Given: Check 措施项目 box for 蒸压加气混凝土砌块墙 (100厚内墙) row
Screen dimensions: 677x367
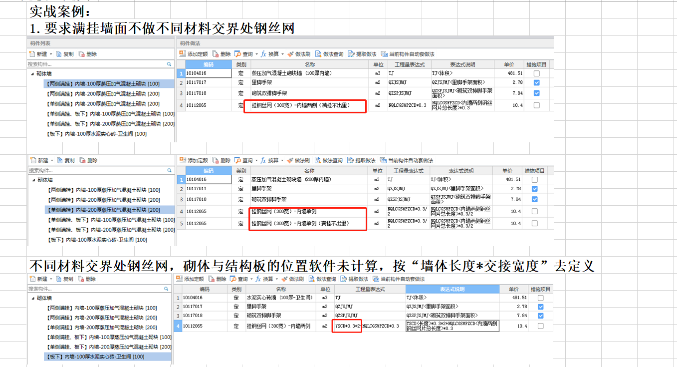Looking at the screenshot, I should click(536, 73).
